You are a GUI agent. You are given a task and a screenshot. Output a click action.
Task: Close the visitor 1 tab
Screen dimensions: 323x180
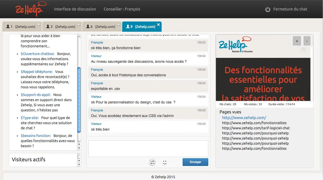pyautogui.click(x=39, y=25)
